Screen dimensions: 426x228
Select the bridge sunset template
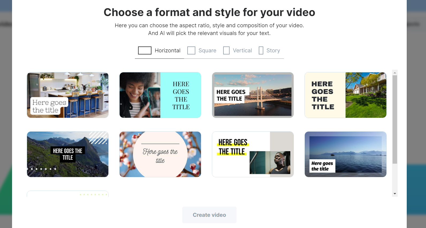[253, 95]
